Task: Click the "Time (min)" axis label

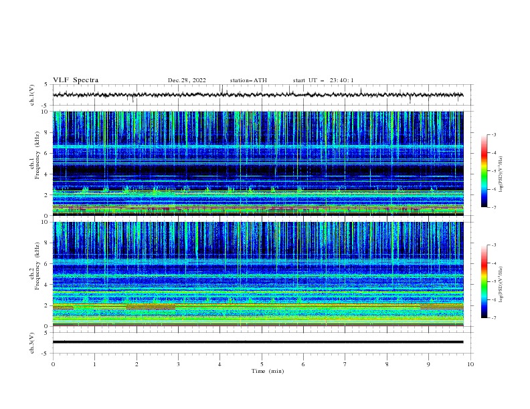Action: [x=268, y=371]
